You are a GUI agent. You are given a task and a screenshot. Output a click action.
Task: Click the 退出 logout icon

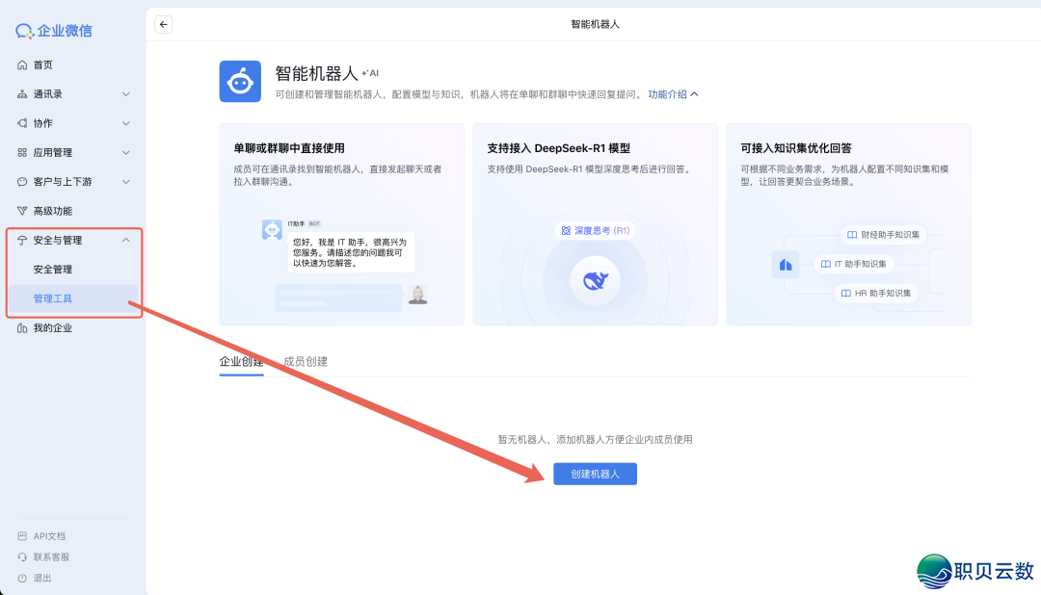pyautogui.click(x=21, y=578)
